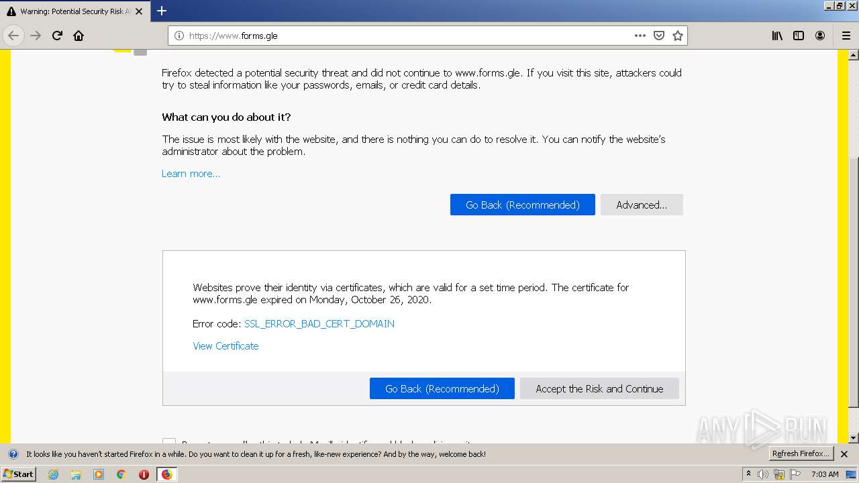Click the taskbar clock showing 7:03 AM
The image size is (859, 483).
pyautogui.click(x=825, y=474)
